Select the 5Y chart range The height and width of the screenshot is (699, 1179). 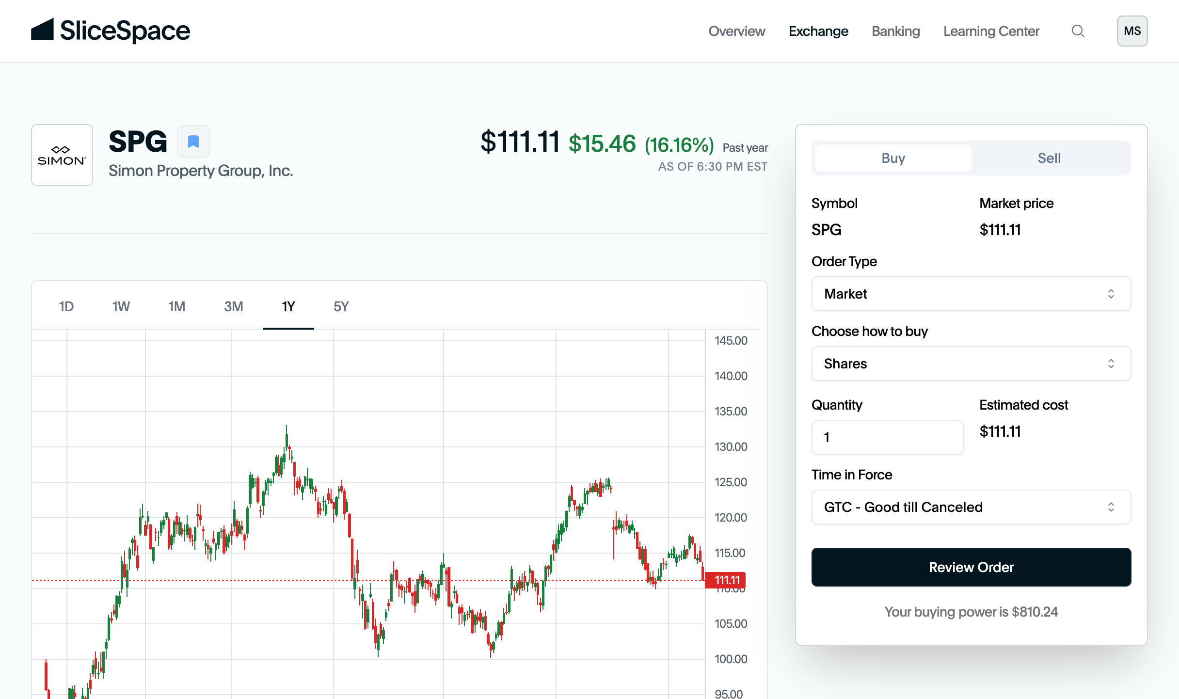[x=340, y=306]
